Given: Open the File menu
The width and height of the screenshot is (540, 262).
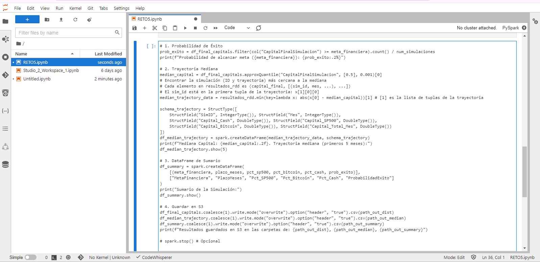Looking at the screenshot, I should click(x=18, y=8).
